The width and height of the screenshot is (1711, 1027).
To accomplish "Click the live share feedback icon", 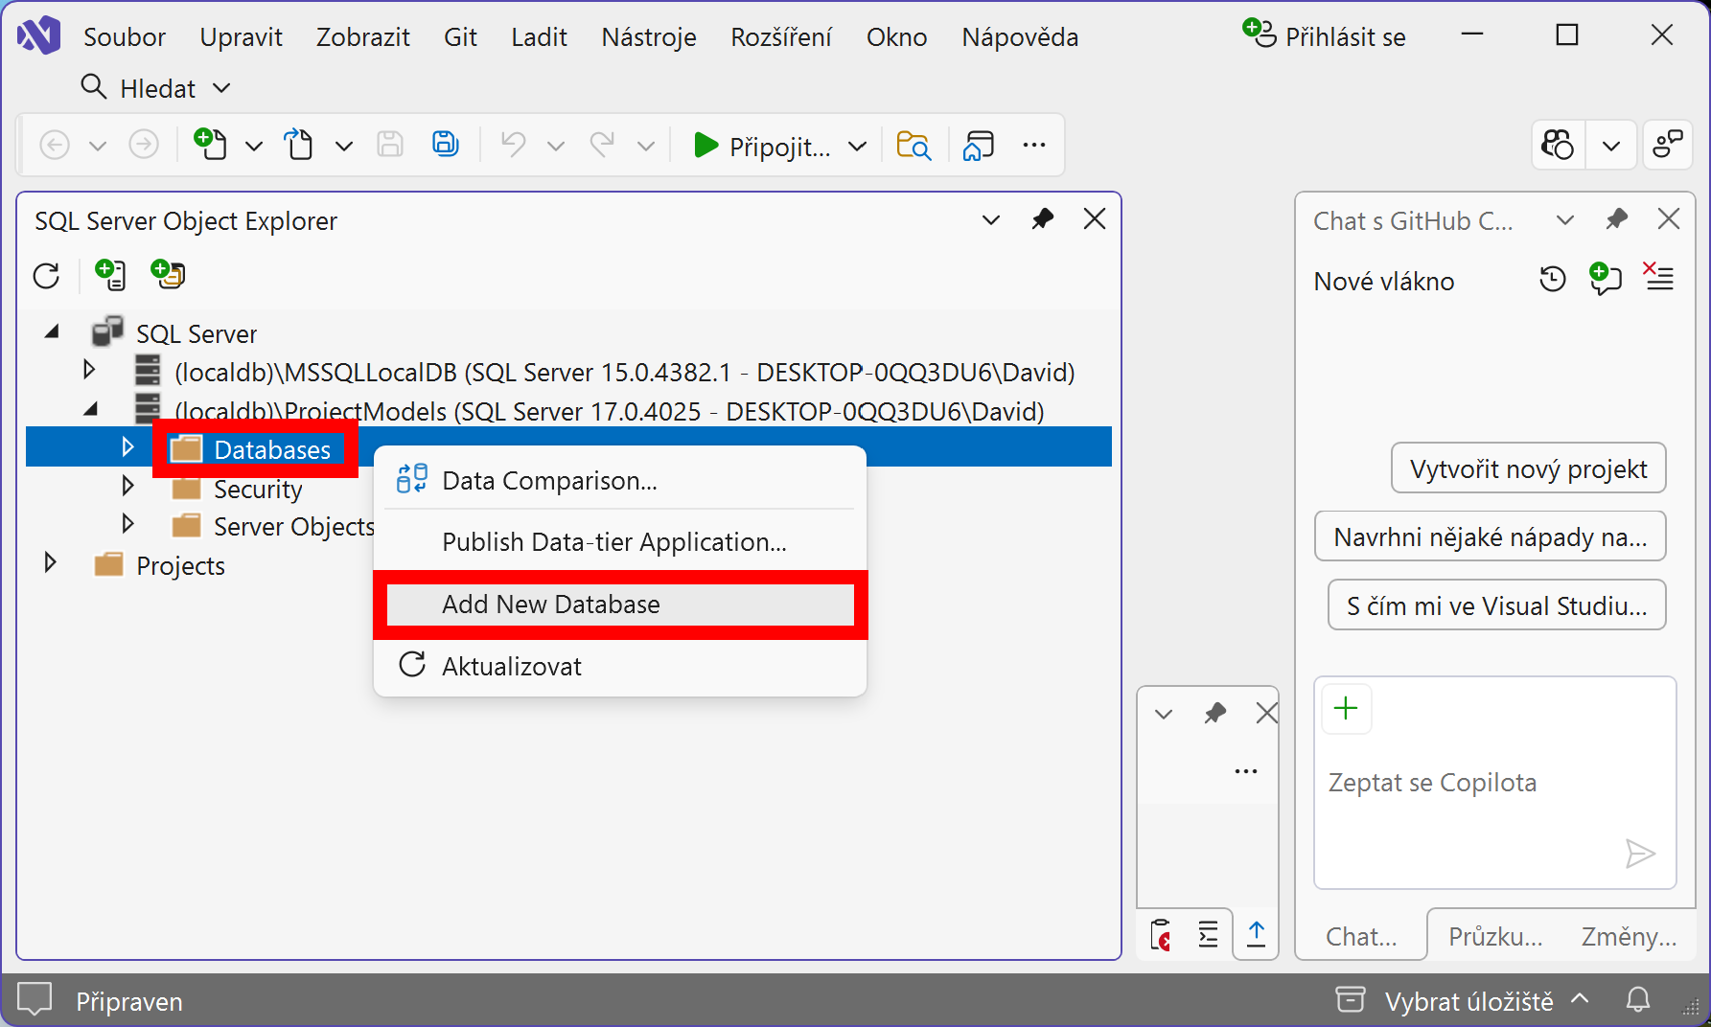I will (1668, 145).
